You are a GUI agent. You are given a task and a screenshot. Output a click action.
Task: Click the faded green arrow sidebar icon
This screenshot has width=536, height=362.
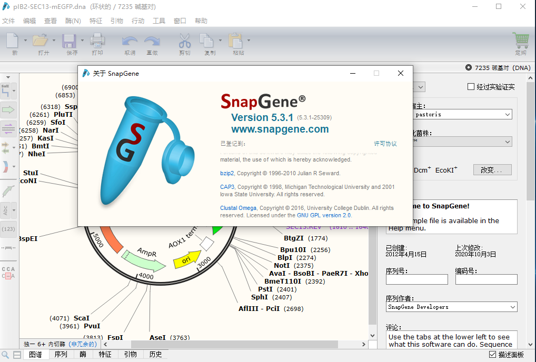[8, 191]
